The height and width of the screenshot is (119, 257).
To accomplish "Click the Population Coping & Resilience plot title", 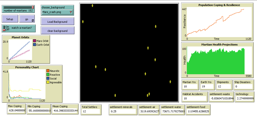I will 219,5.
